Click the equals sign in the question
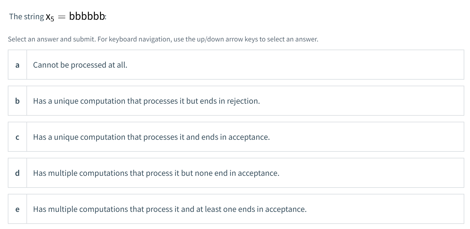Viewport: 470px width, 229px height. coord(62,17)
